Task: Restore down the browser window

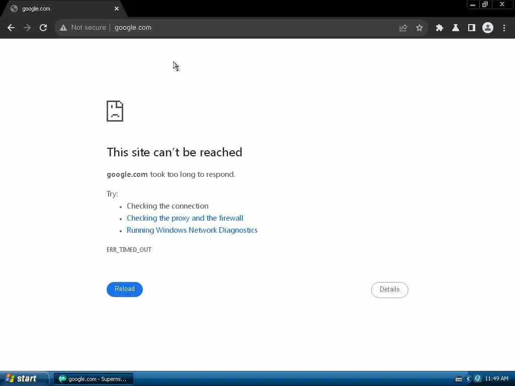Action: click(485, 4)
